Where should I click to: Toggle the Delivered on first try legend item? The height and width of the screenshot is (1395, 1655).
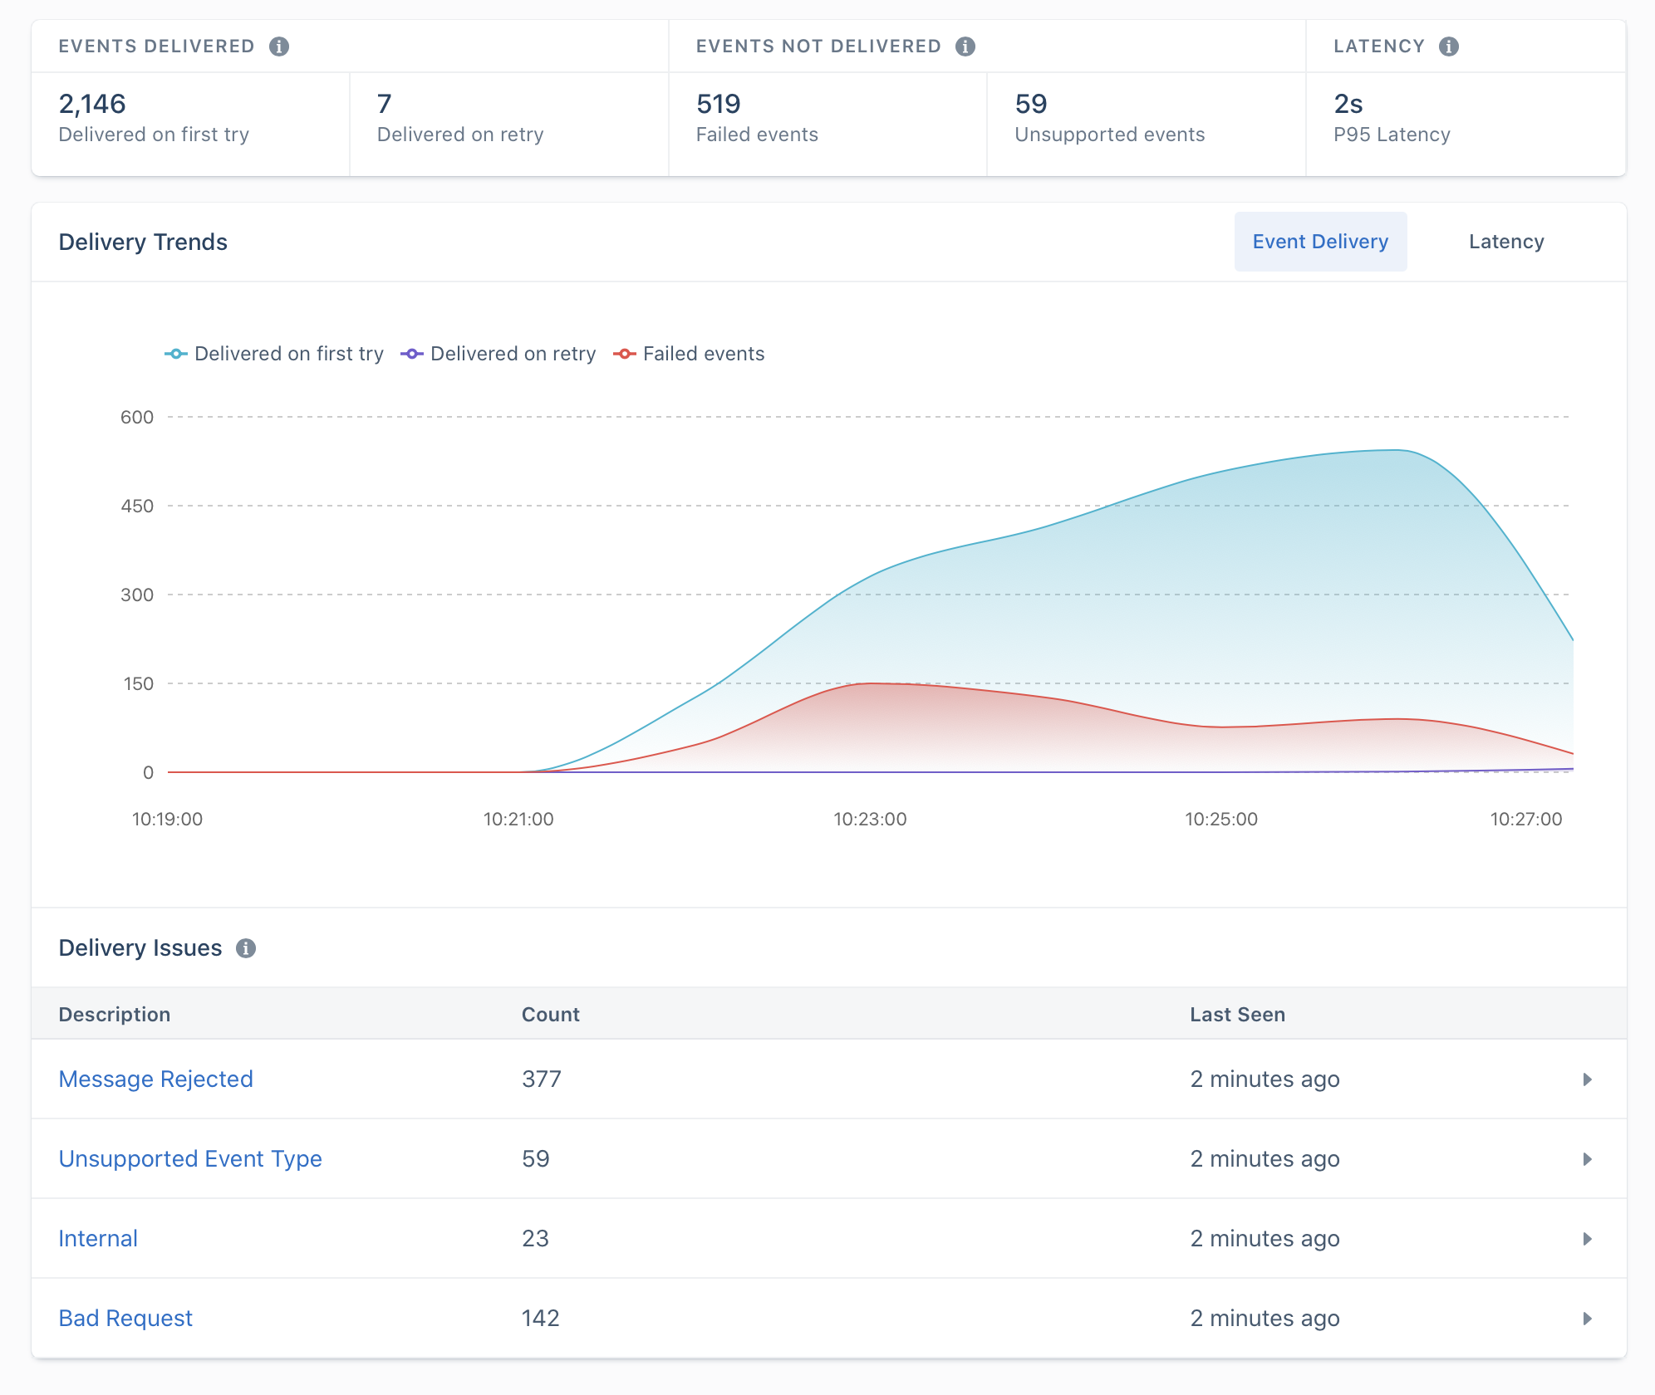coord(274,353)
